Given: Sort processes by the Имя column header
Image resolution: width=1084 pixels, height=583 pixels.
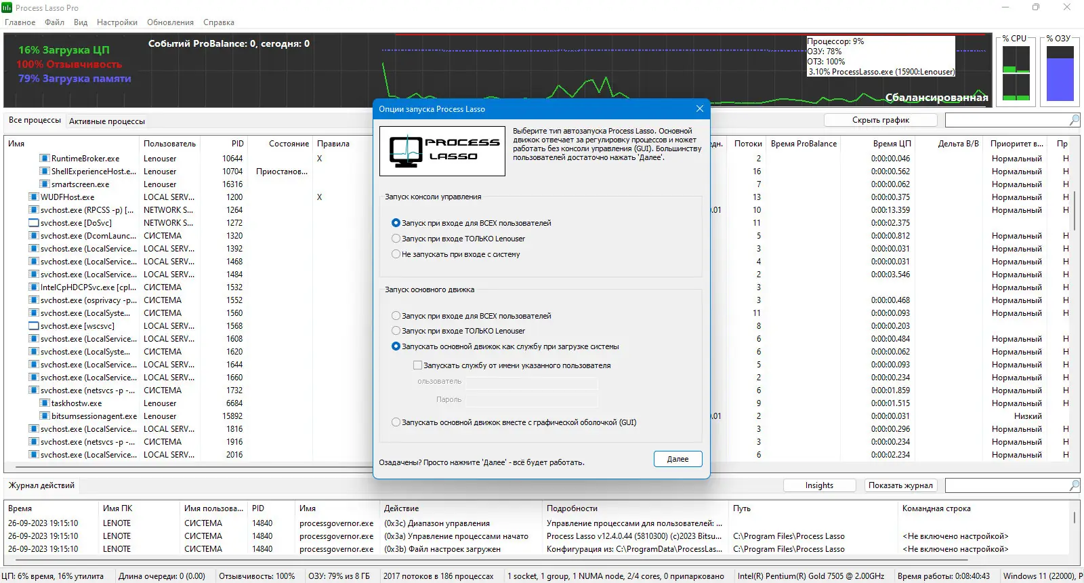Looking at the screenshot, I should [72, 144].
